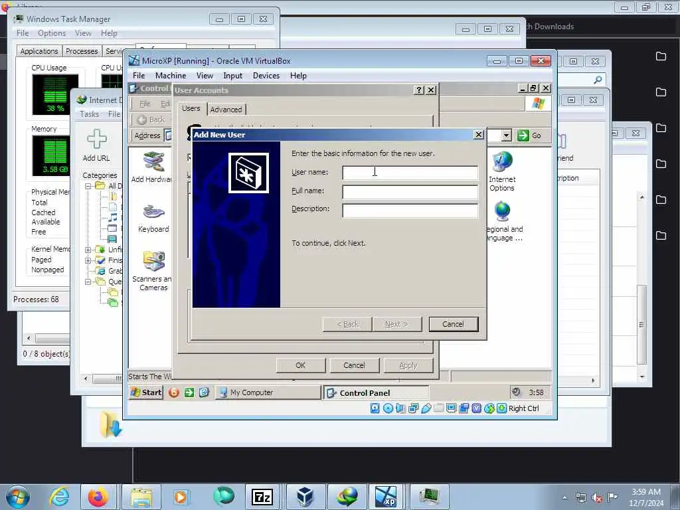Click OK in User Accounts dialog
The width and height of the screenshot is (680, 510).
click(301, 365)
